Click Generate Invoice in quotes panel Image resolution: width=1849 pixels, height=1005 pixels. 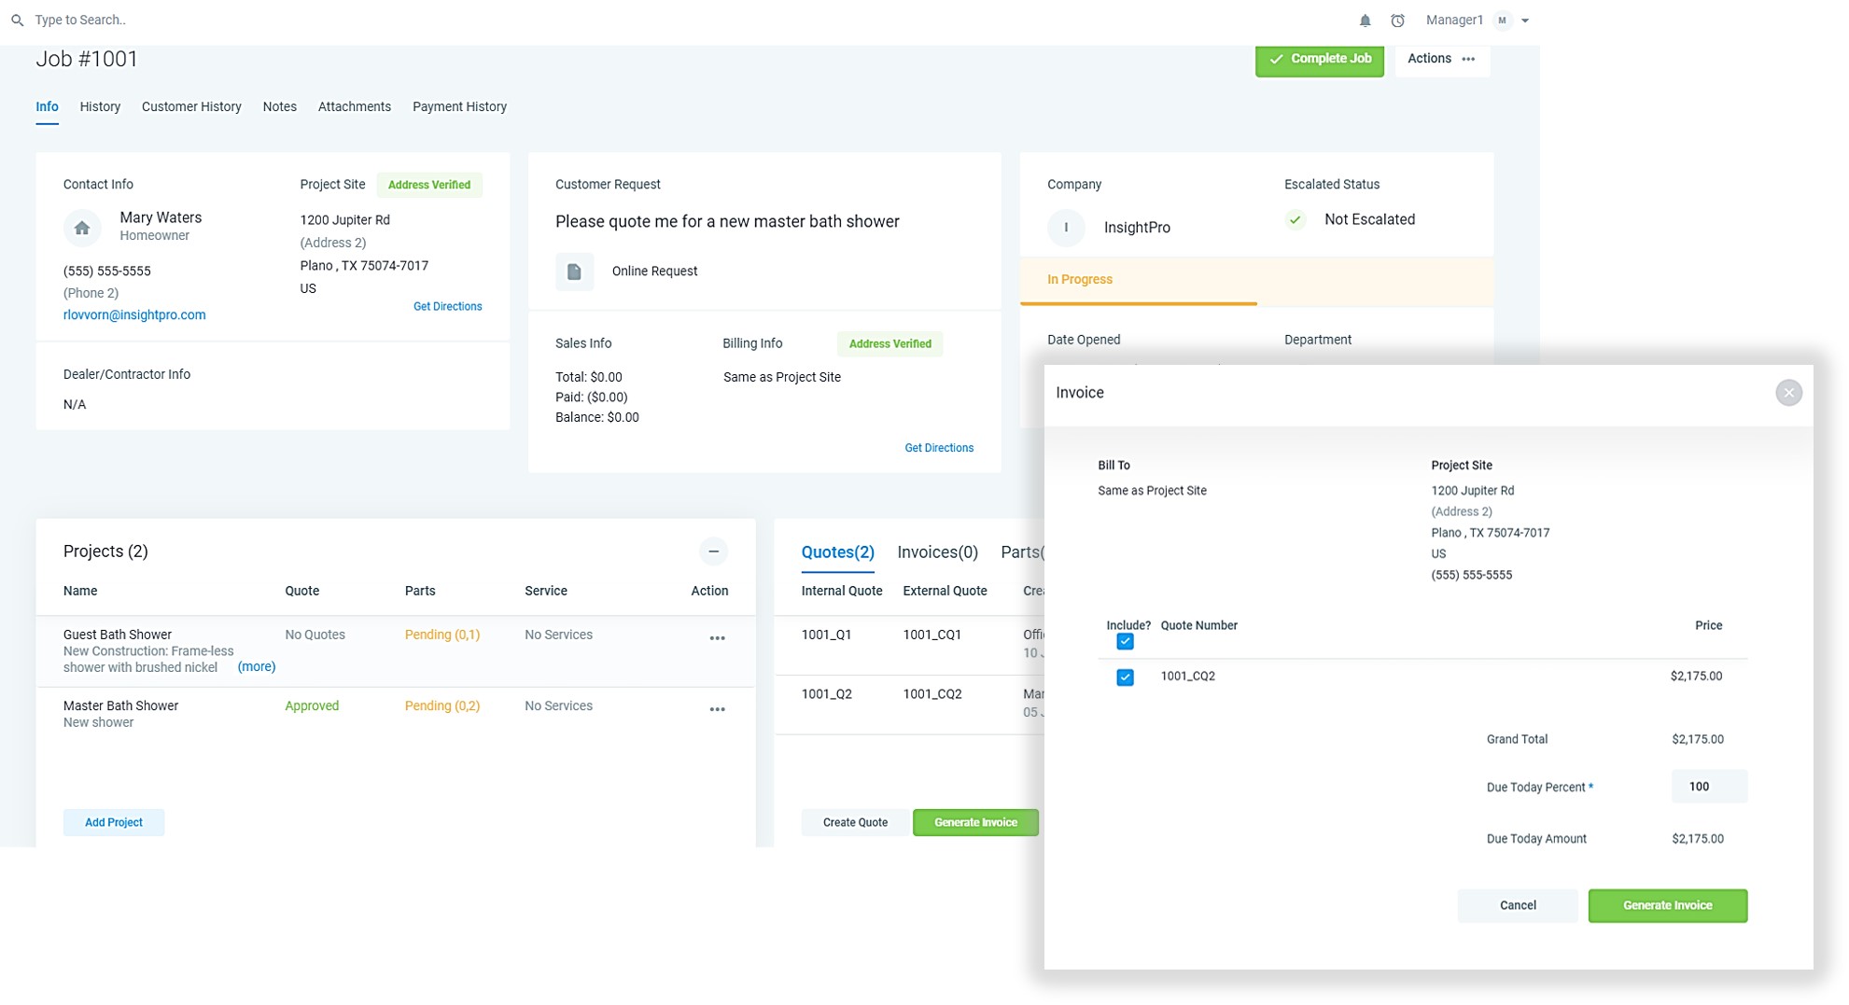click(975, 822)
